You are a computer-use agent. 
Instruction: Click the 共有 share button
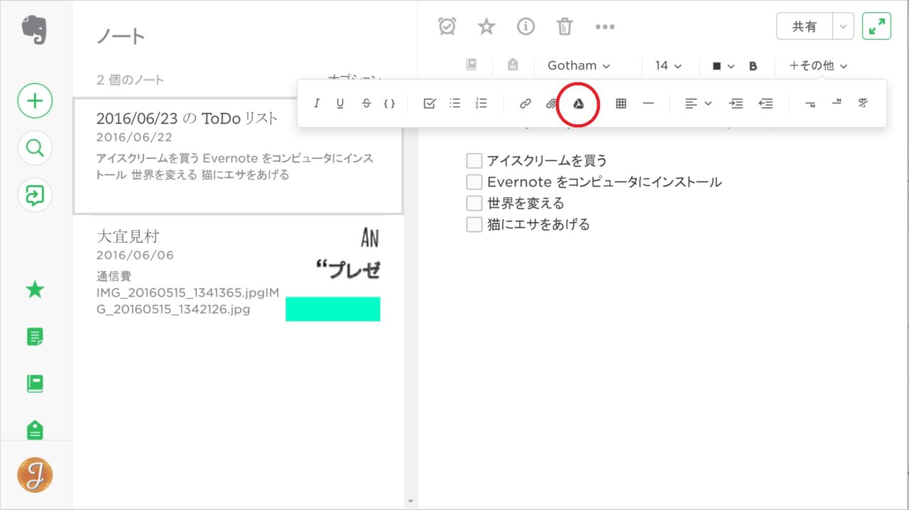804,27
